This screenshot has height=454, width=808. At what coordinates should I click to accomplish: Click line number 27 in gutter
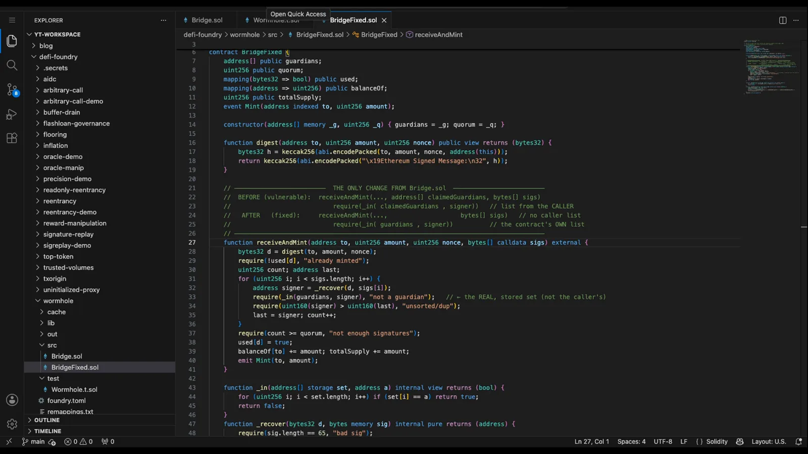pos(192,243)
